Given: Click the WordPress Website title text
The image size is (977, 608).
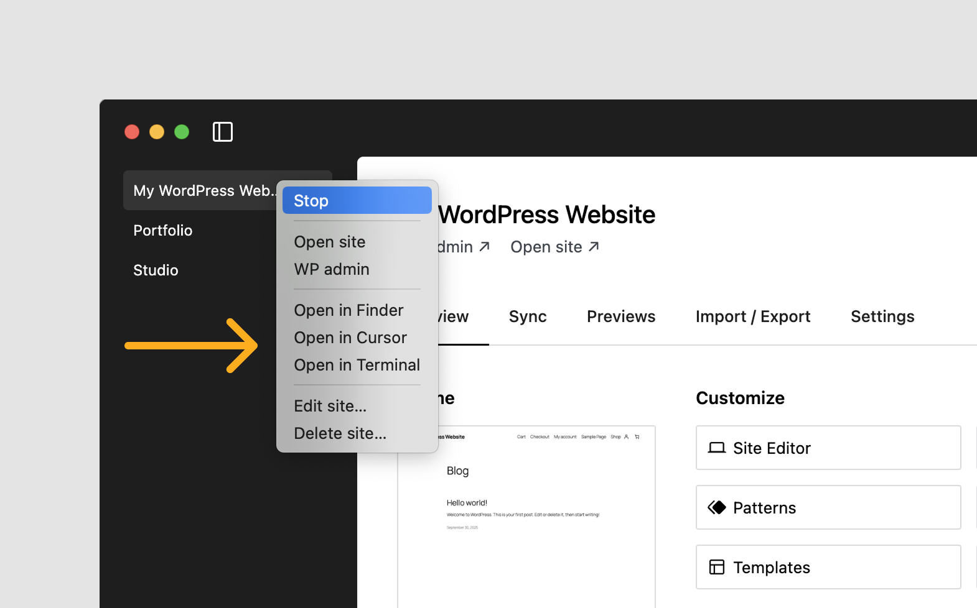Looking at the screenshot, I should point(547,214).
